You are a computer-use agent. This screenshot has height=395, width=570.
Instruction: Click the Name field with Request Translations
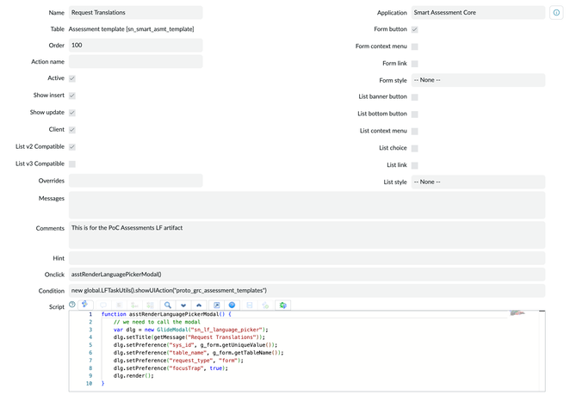click(x=135, y=13)
